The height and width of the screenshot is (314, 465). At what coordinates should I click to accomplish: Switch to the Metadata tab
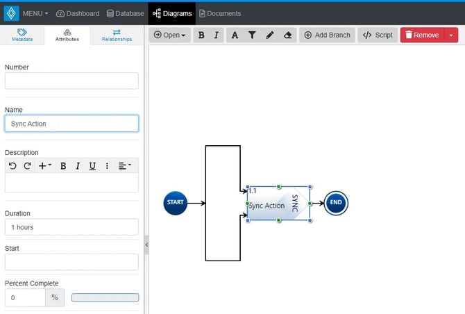click(x=22, y=35)
